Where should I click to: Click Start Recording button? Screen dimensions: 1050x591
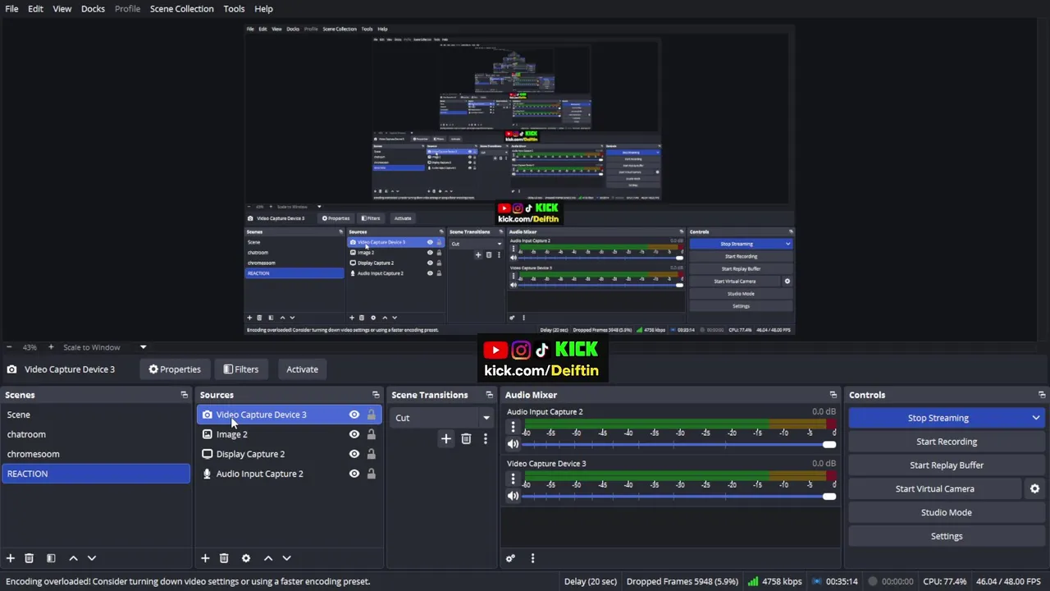coord(947,442)
